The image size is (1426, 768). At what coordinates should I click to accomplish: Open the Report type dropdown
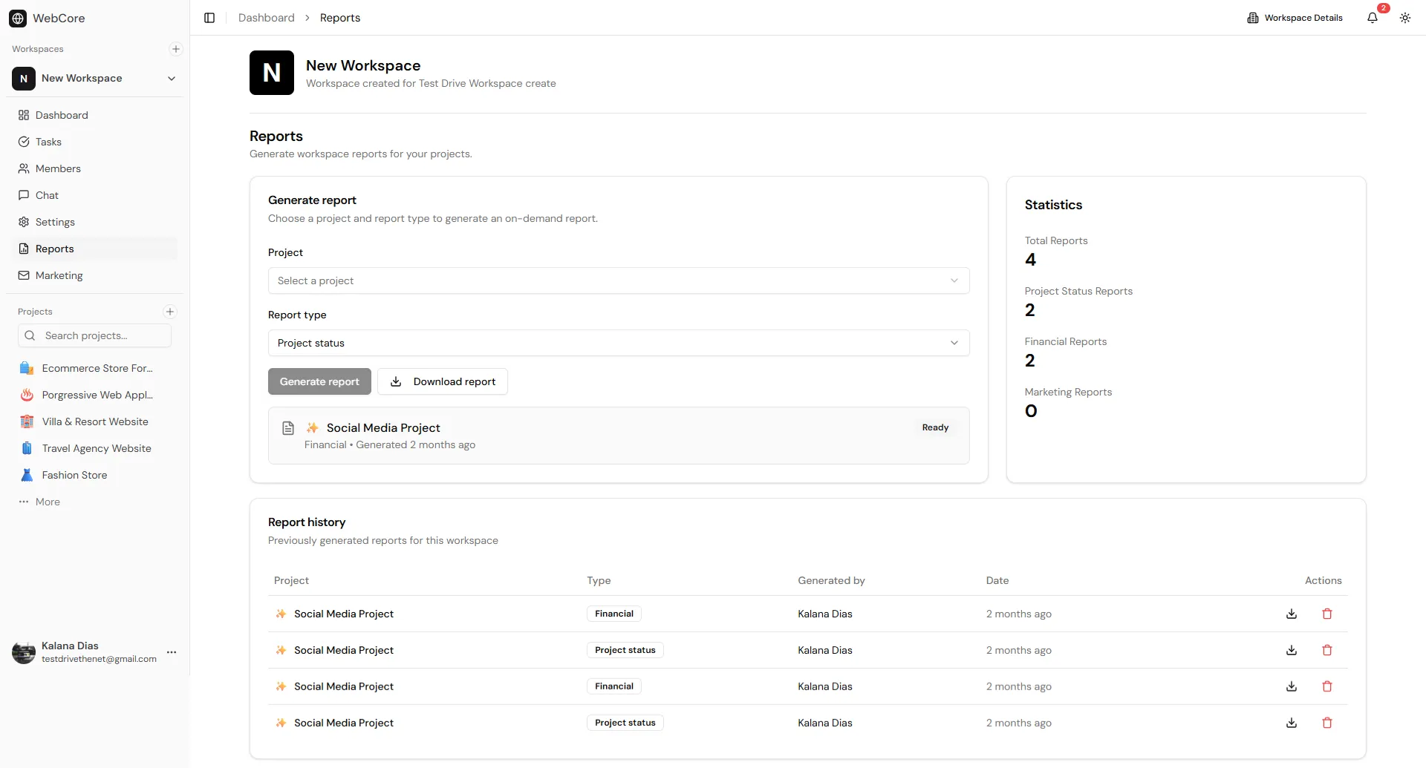click(619, 343)
